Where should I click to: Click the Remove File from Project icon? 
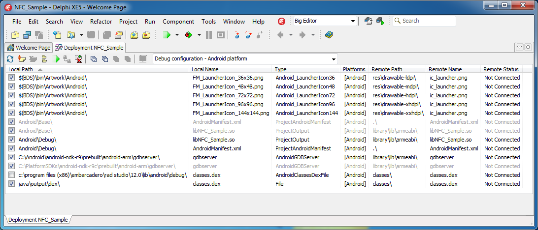coord(146,35)
